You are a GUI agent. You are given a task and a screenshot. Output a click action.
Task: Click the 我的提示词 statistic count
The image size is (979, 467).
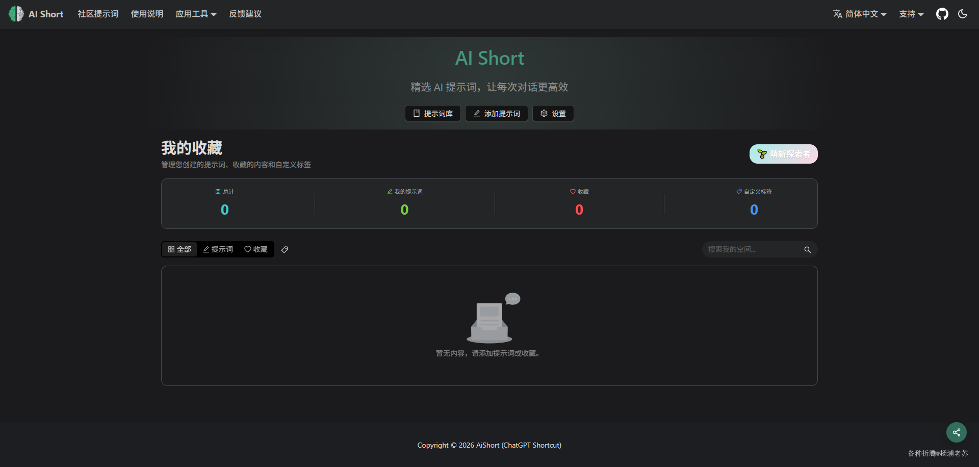(404, 210)
